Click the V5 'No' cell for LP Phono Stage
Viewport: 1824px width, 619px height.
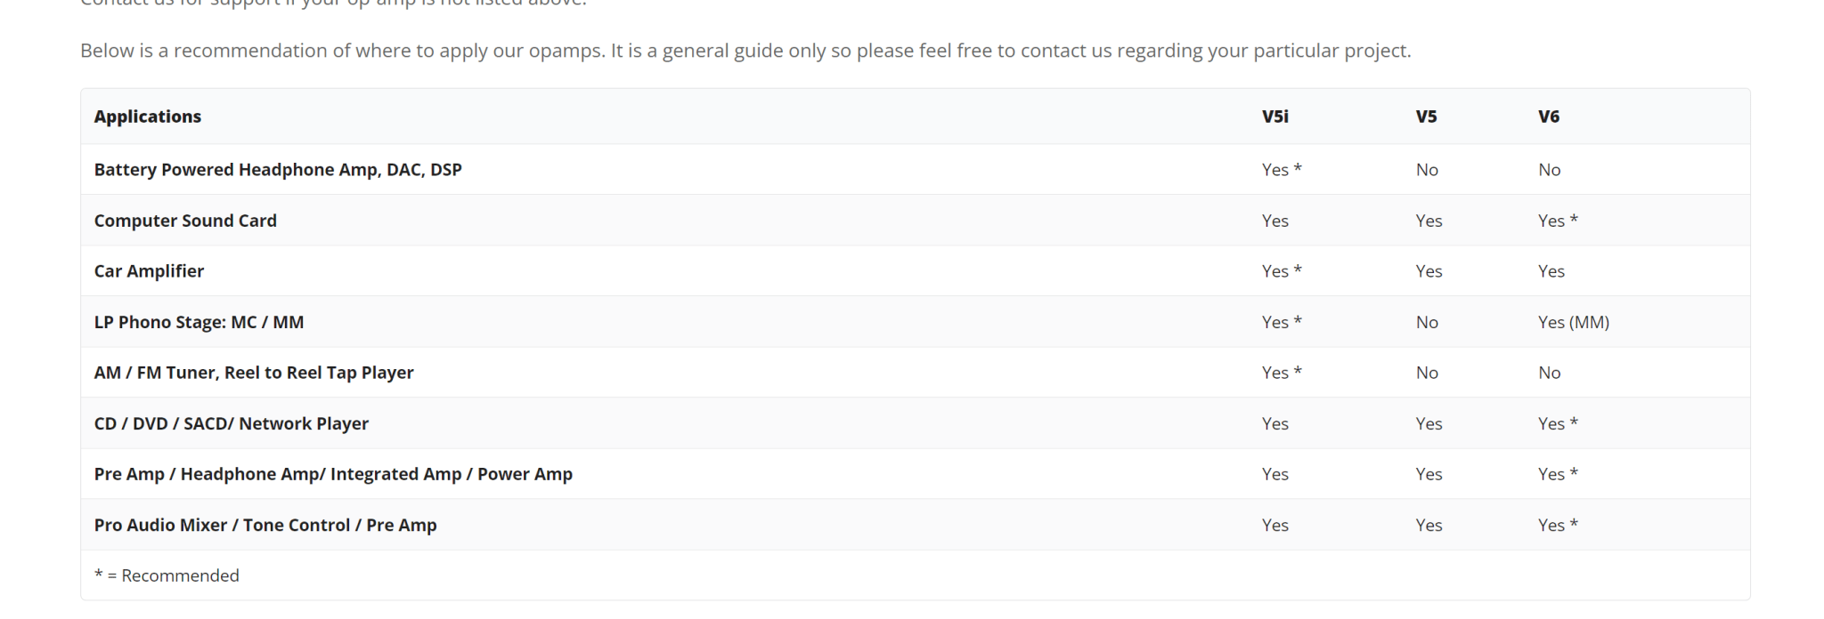click(1427, 322)
